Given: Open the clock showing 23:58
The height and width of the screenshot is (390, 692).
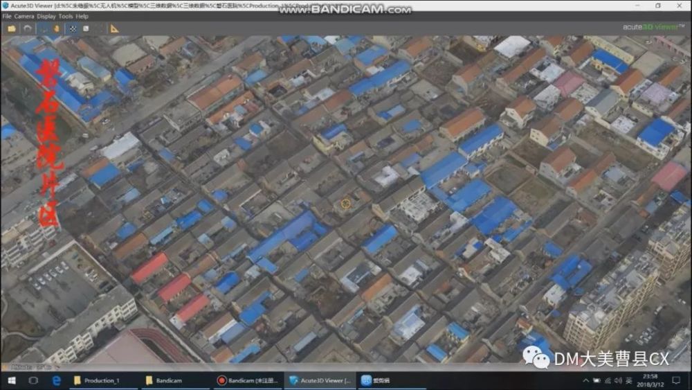Looking at the screenshot, I should [650, 380].
